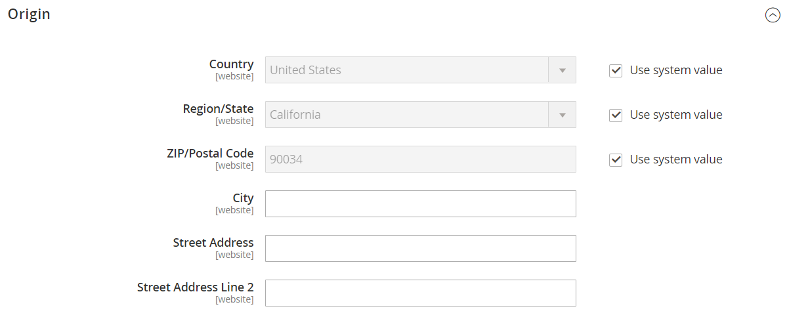789x317 pixels.
Task: Click the Street Address Line 2 label
Action: tap(196, 287)
